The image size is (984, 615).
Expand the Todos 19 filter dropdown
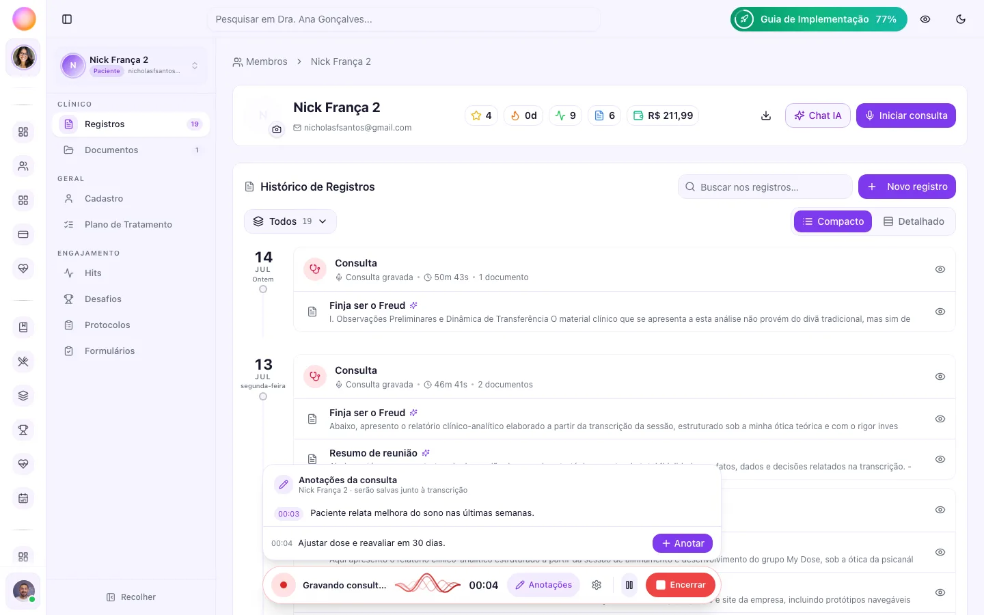290,221
